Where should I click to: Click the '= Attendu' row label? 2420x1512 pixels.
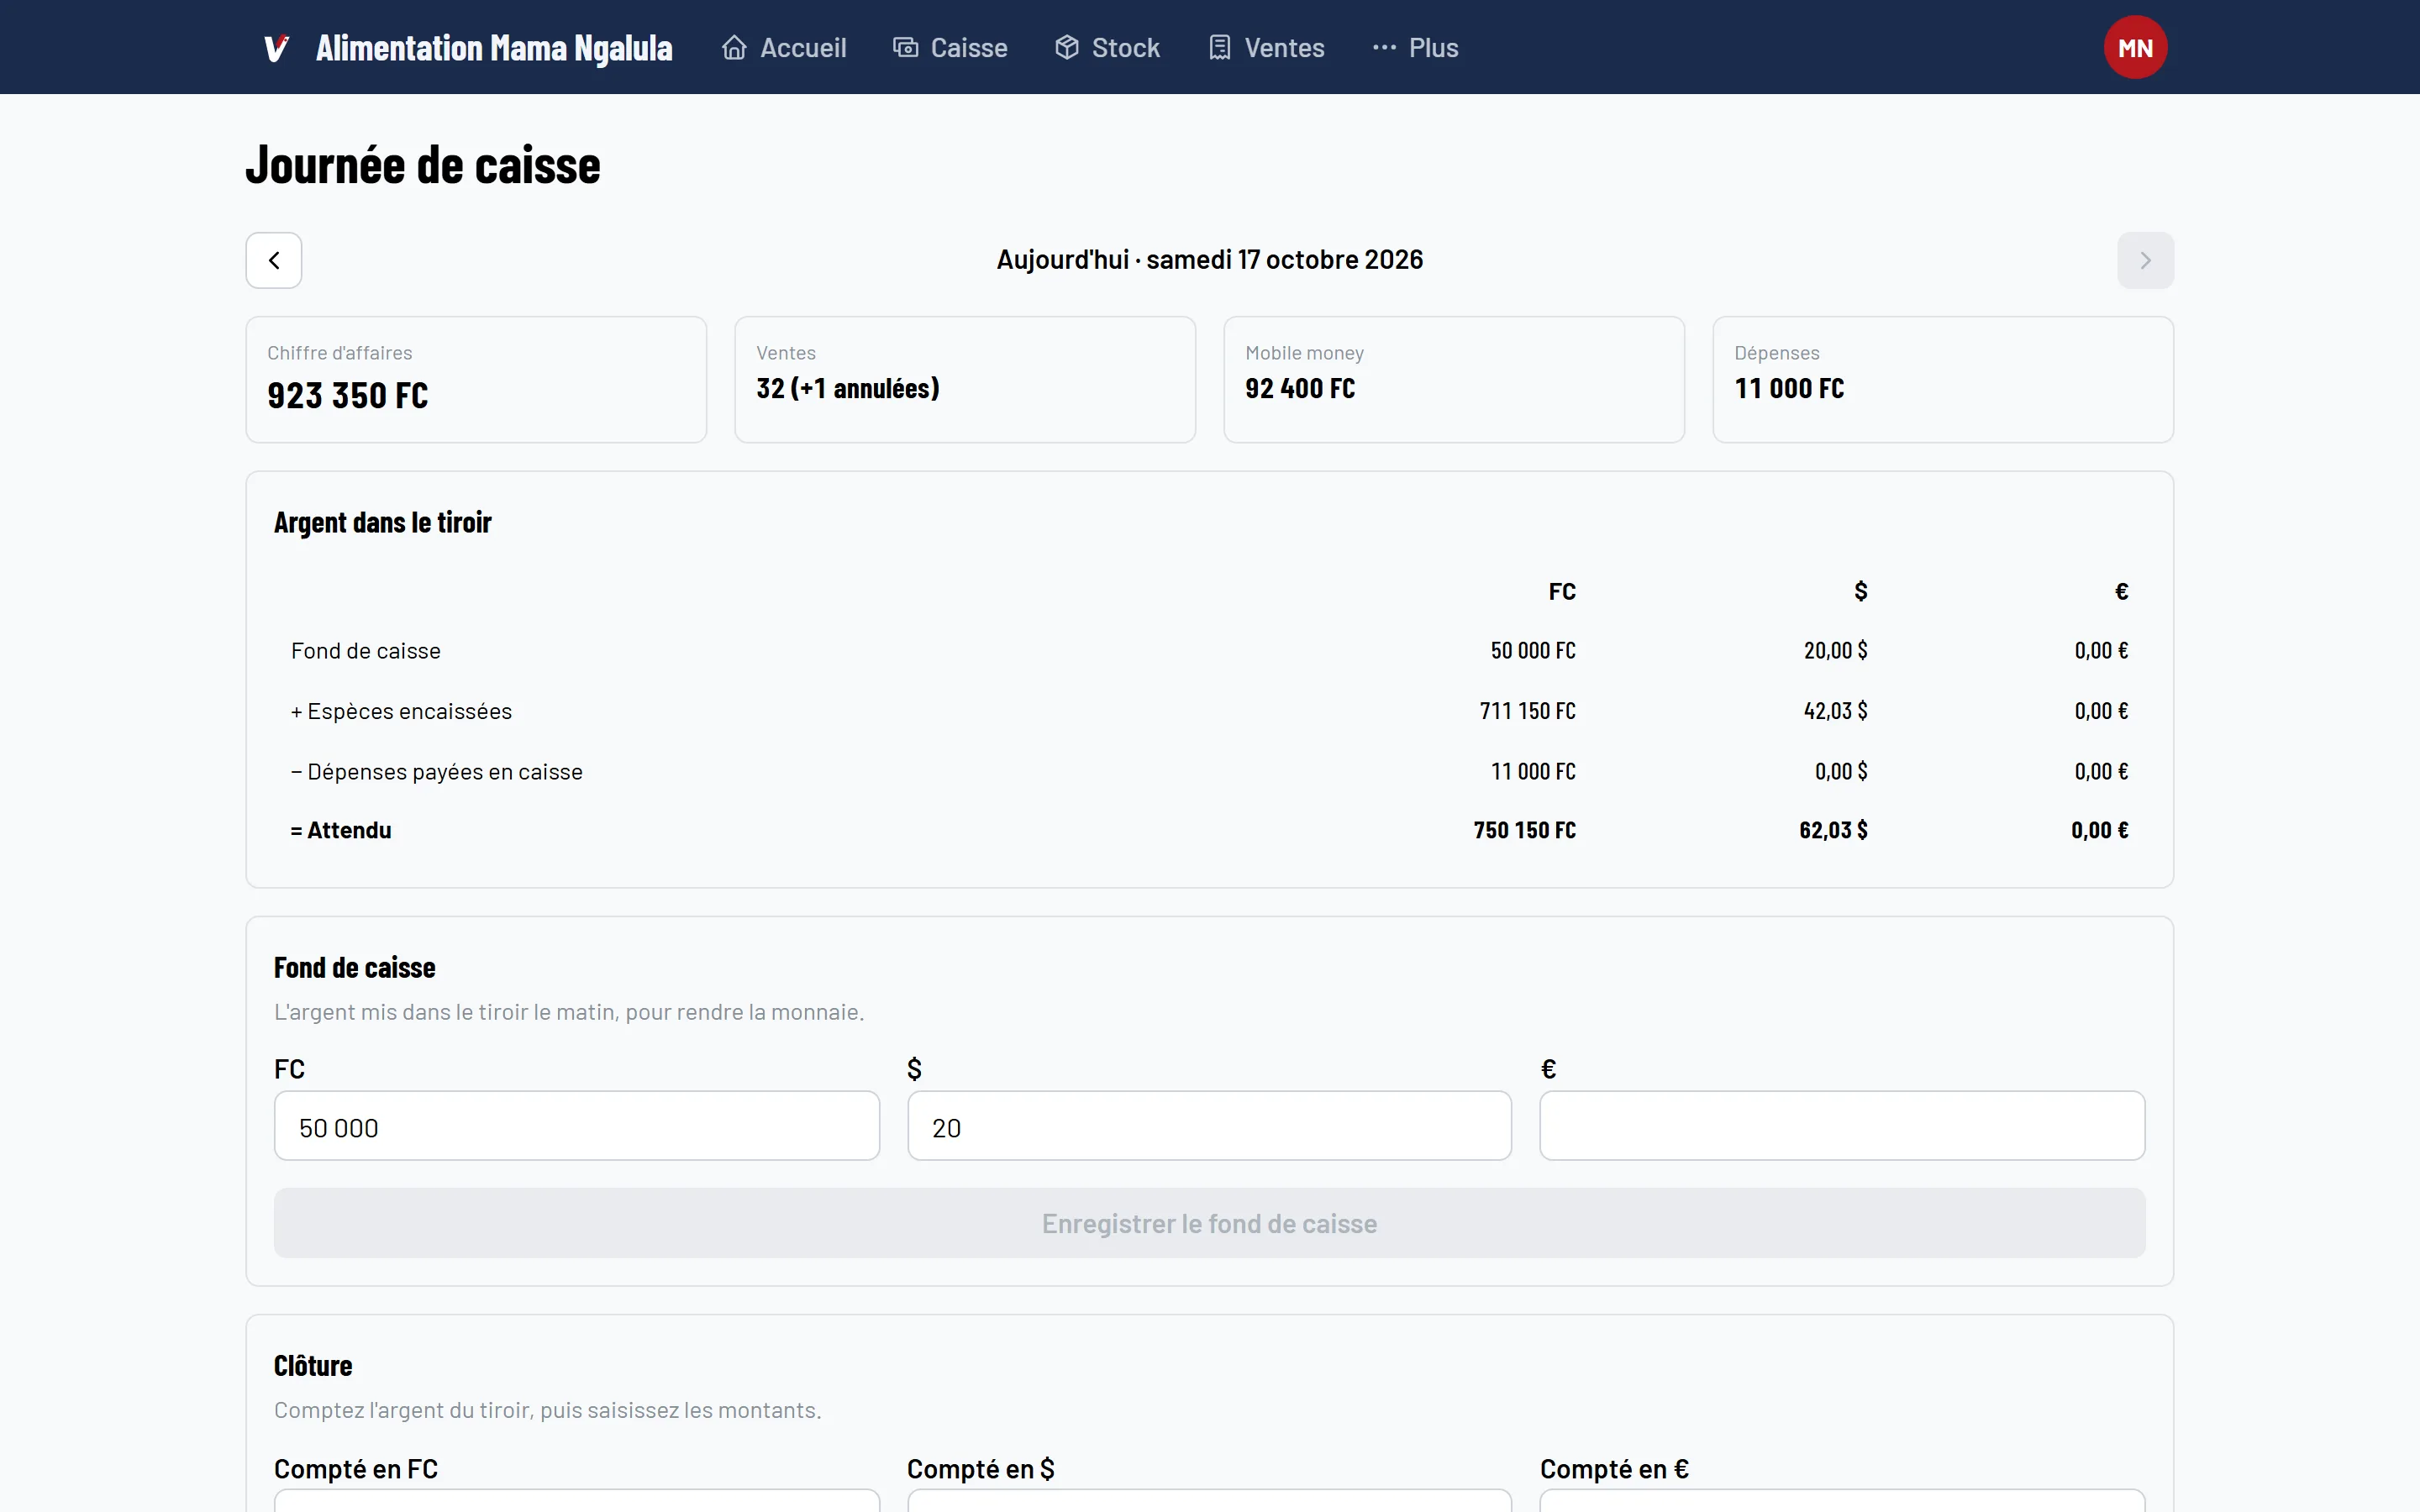point(341,830)
